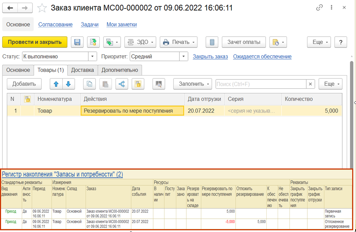Move row down with blue arrow
The image size is (356, 232).
68,84
